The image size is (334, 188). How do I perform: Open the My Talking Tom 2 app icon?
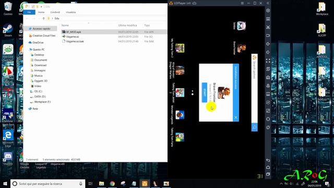[x=180, y=48]
